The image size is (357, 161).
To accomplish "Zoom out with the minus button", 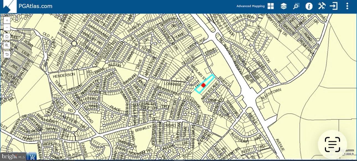I will pos(7,28).
